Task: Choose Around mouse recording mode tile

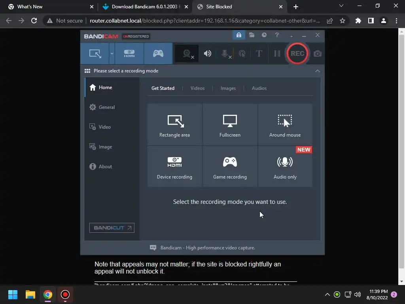Action: tap(285, 125)
